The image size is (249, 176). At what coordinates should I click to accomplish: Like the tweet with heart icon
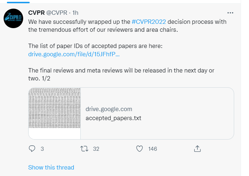click(139, 149)
